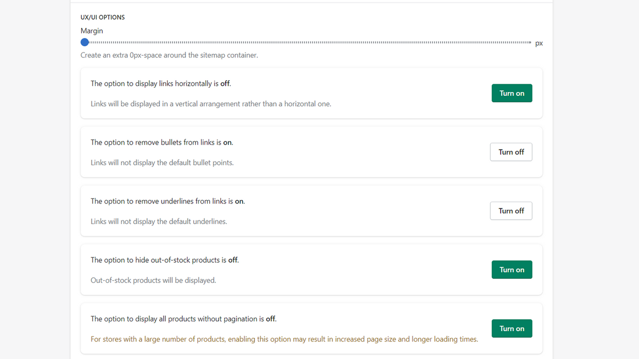
Task: Enable displaying links horizontally
Action: 512,93
